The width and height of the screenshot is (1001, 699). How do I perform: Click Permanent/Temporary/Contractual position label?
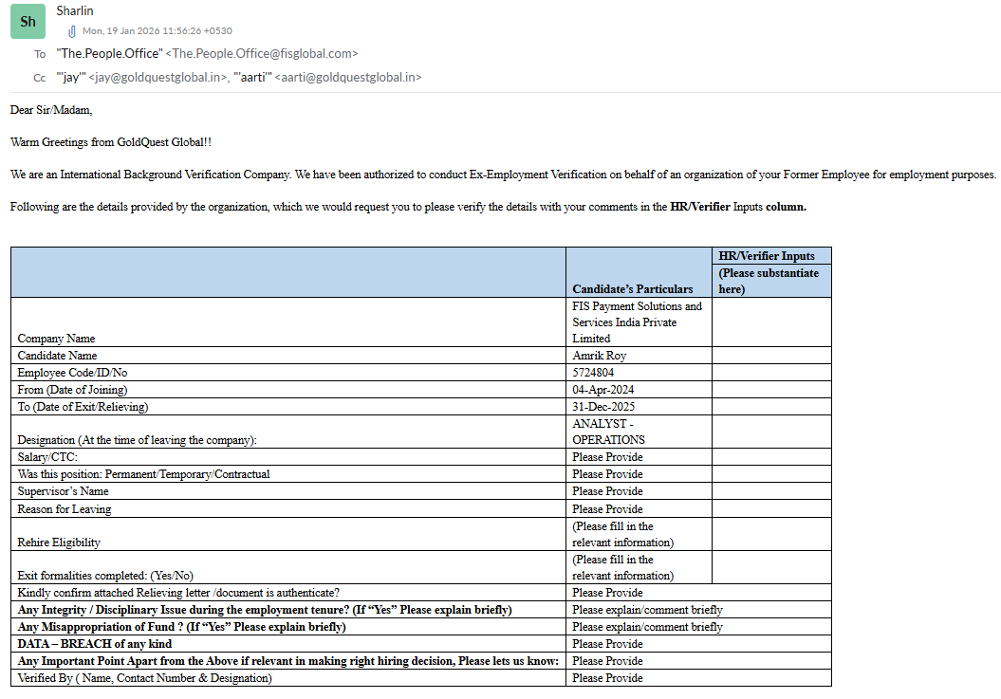tap(143, 474)
